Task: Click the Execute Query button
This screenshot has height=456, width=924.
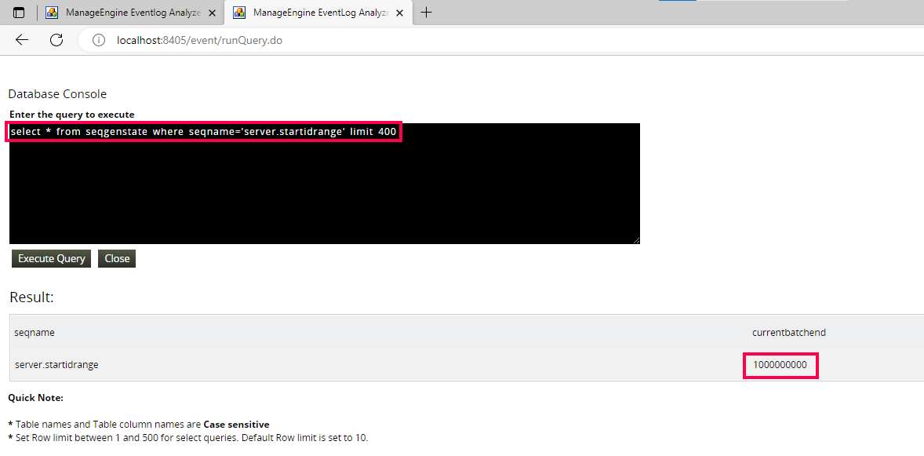Action: (51, 258)
